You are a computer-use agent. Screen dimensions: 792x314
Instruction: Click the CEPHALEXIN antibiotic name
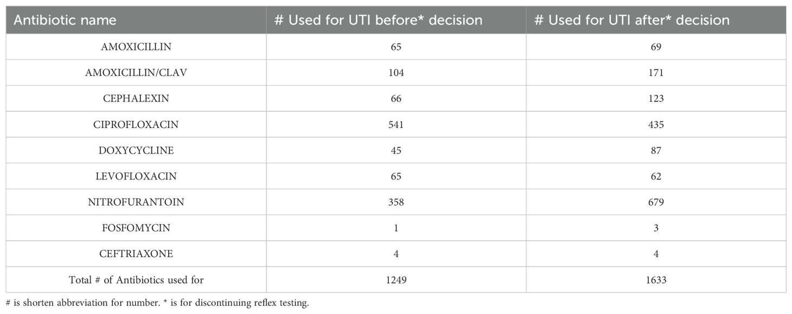pyautogui.click(x=136, y=99)
